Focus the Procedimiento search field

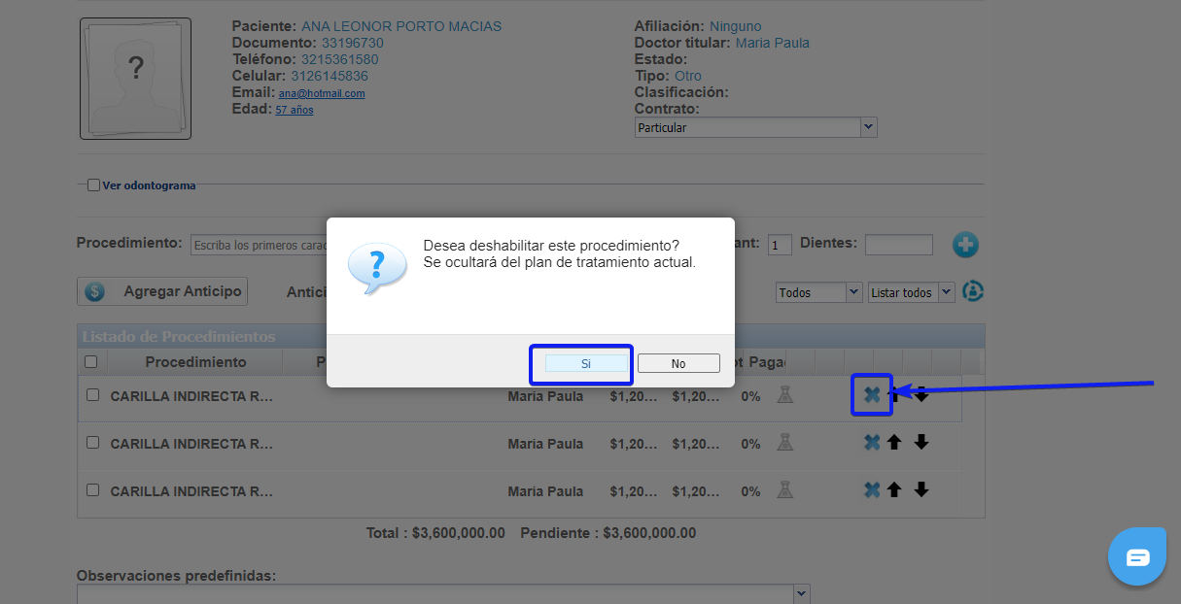(259, 245)
